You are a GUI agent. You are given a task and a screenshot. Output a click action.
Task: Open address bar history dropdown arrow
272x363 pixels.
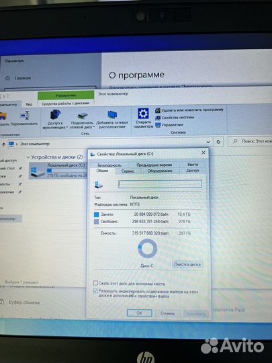point(208,142)
